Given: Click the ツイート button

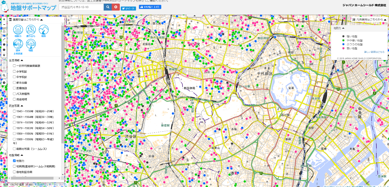Looking at the screenshot, I should (128, 9).
